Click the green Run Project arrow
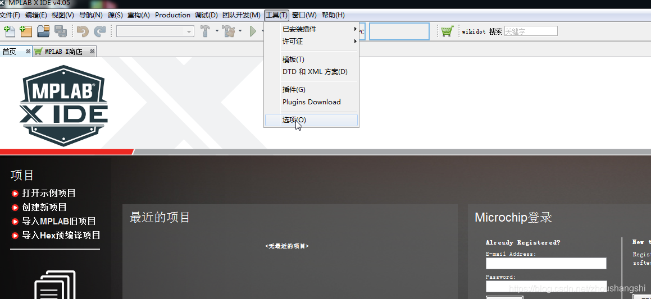651x299 pixels. [252, 31]
